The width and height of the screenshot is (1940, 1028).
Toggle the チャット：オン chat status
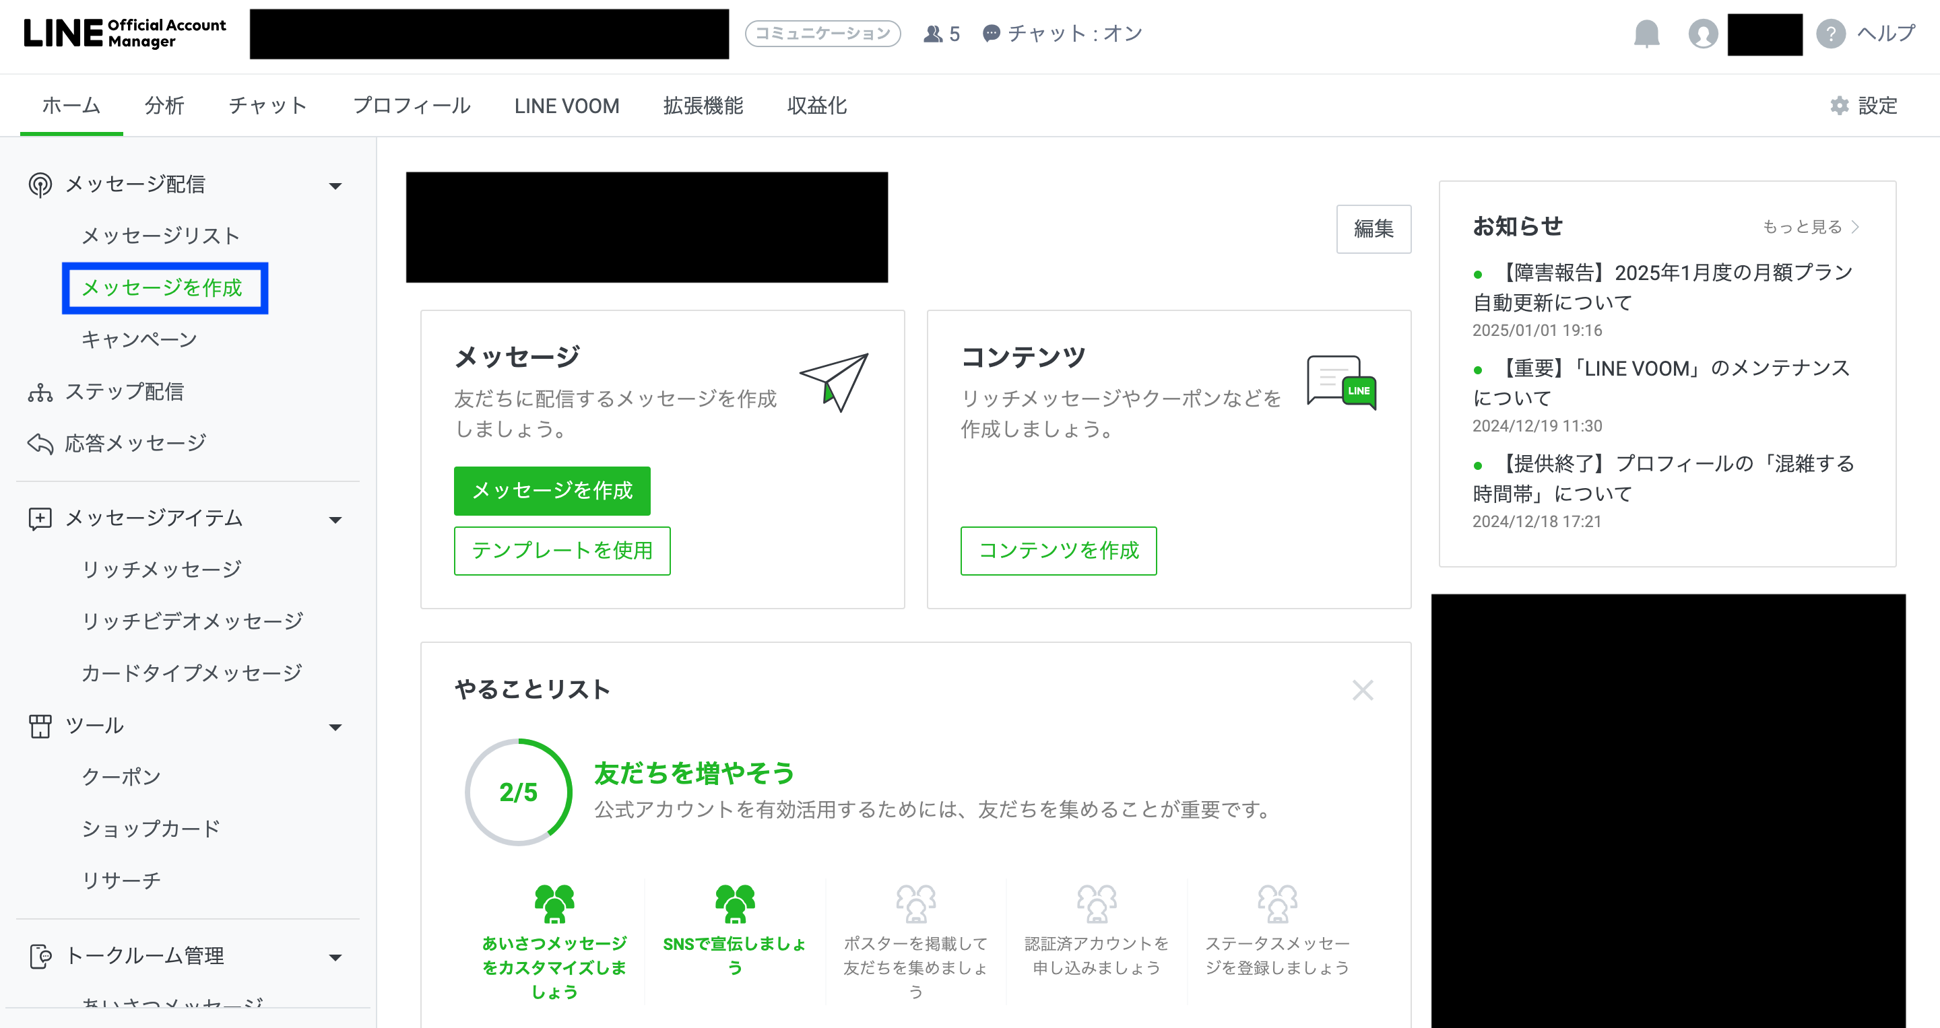[1063, 34]
